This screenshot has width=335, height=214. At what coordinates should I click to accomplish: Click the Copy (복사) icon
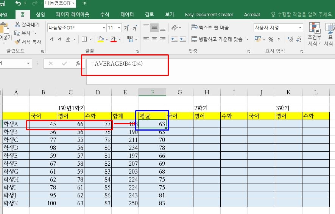17,33
